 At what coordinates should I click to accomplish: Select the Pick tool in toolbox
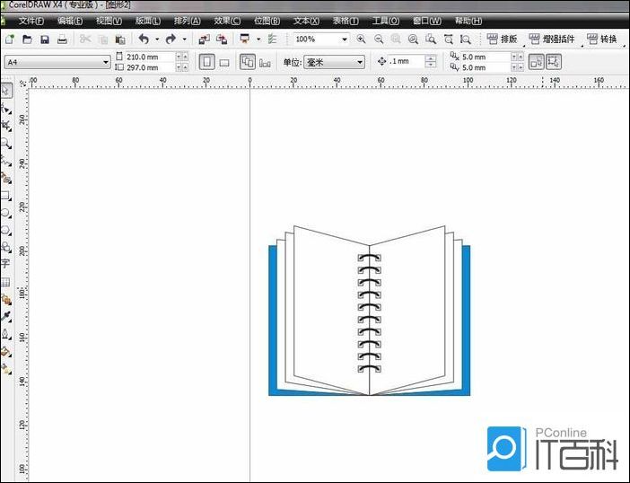(6, 91)
